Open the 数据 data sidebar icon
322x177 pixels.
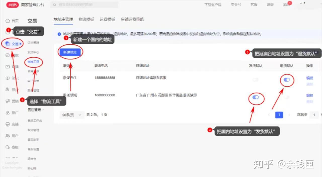coord(8,55)
